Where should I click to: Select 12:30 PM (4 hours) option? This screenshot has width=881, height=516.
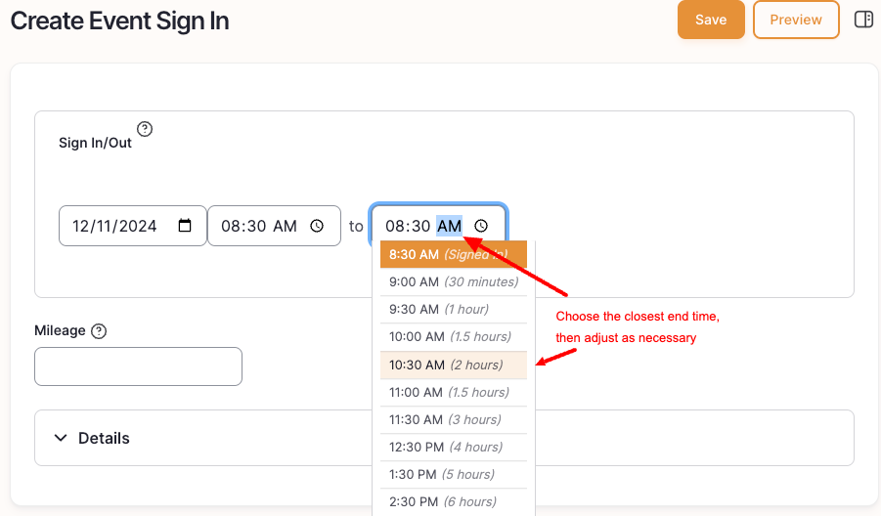[x=454, y=448]
